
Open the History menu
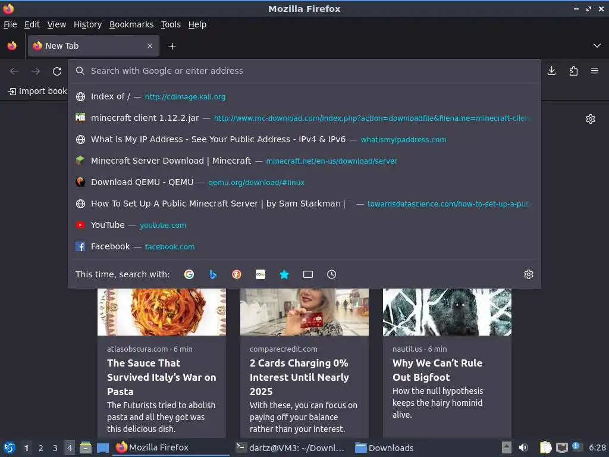(x=88, y=24)
